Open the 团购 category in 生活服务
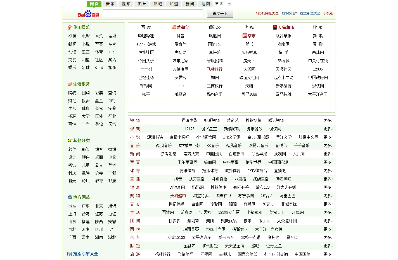398x260 pixels. pos(86,93)
